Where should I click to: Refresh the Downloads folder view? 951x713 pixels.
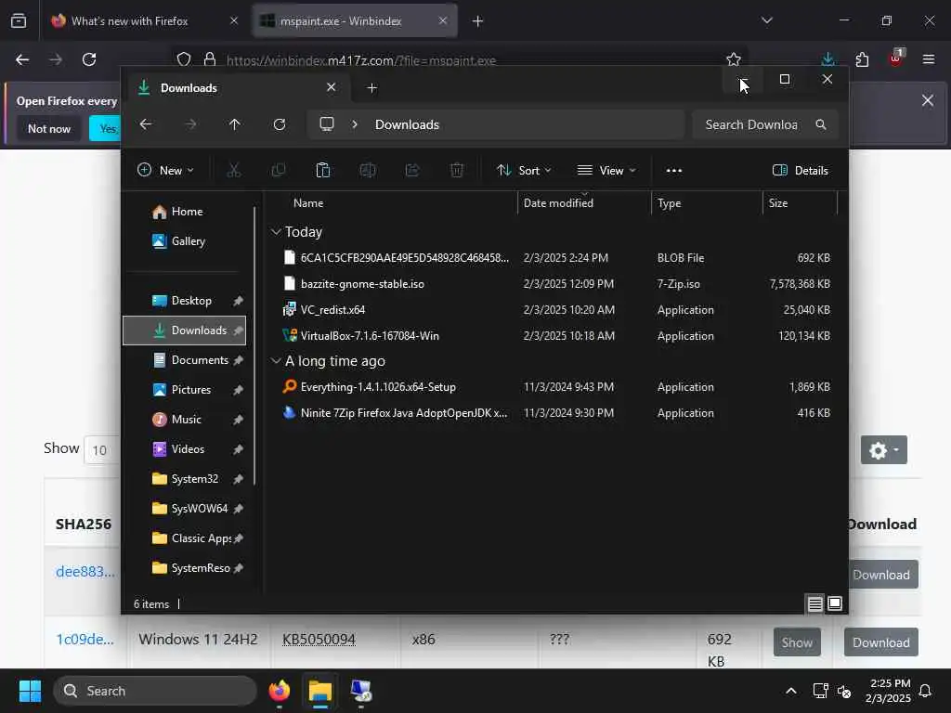tap(280, 124)
